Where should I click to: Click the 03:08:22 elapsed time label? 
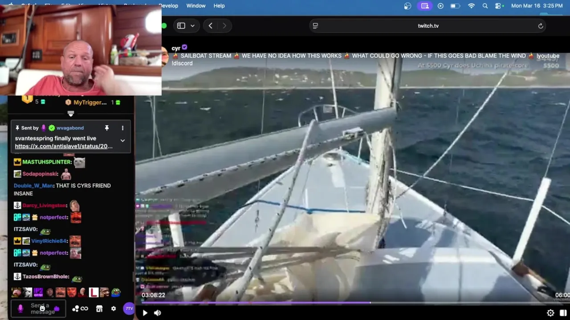coord(153,295)
